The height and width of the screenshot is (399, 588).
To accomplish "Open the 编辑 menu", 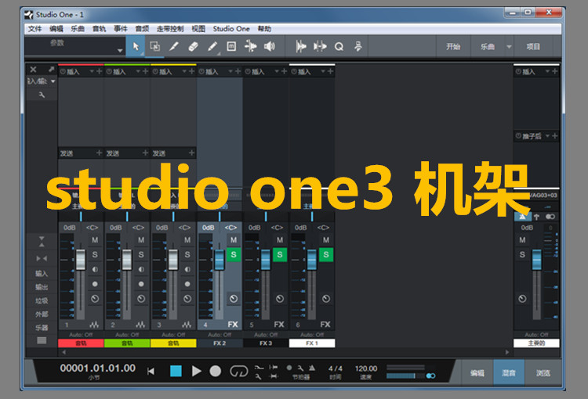I will (56, 29).
